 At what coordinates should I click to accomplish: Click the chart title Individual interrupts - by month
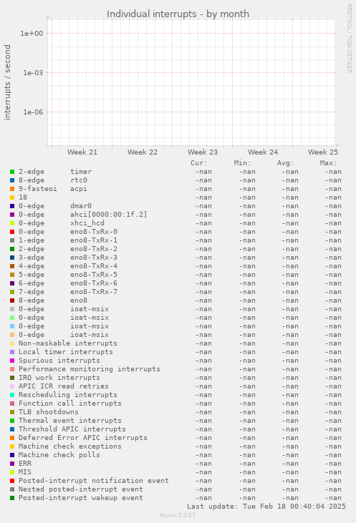pos(178,14)
